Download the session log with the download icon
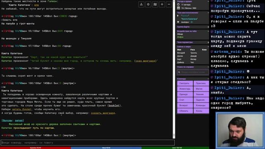 [141, 5]
